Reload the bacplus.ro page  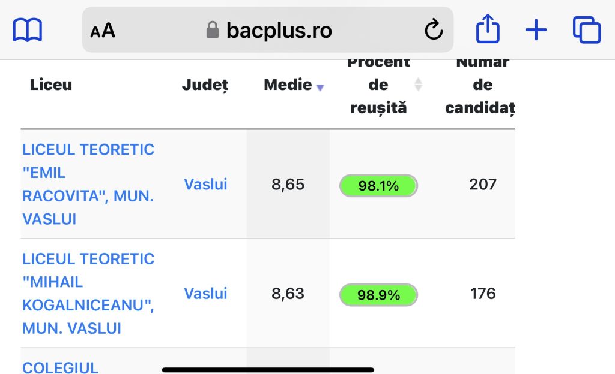click(x=434, y=30)
